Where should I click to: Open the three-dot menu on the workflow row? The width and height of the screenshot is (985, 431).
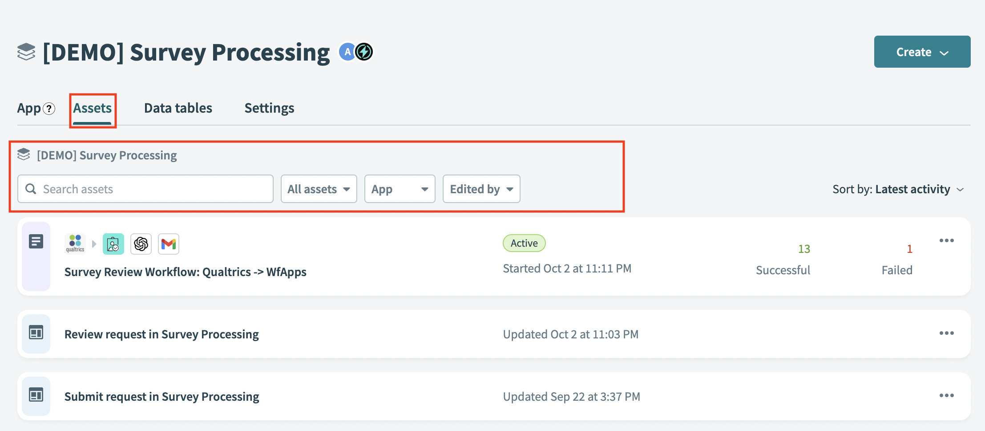[947, 240]
